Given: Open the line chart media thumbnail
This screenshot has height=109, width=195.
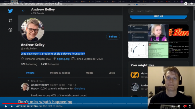Looking at the screenshot, I should 138,50.
